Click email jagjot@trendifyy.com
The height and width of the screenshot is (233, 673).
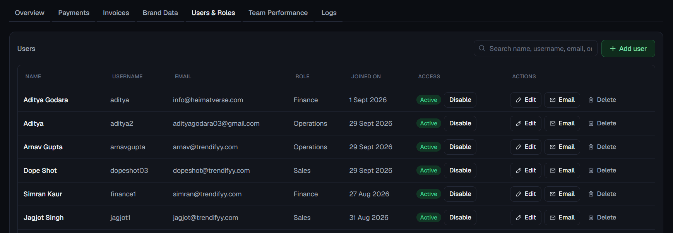pyautogui.click(x=205, y=218)
